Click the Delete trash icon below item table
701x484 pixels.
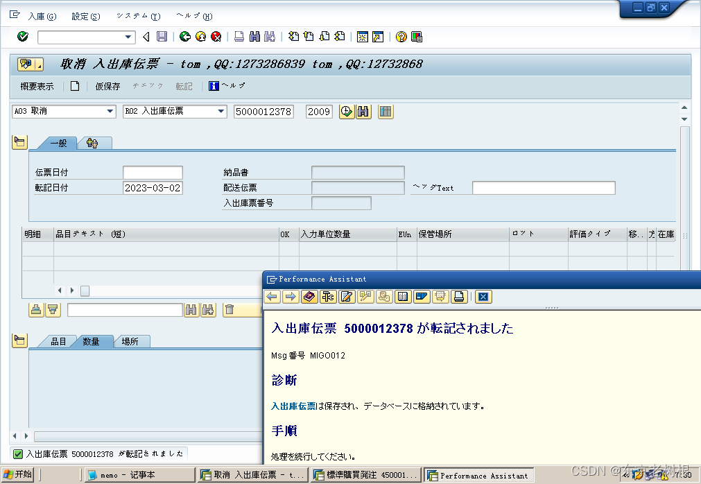[x=230, y=310]
